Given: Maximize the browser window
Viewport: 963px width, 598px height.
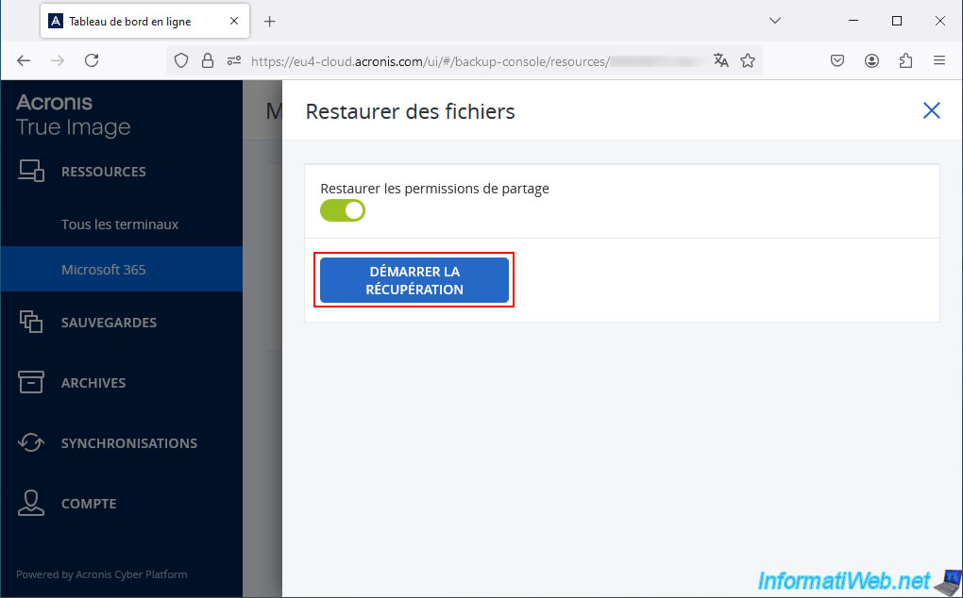Looking at the screenshot, I should click(897, 21).
